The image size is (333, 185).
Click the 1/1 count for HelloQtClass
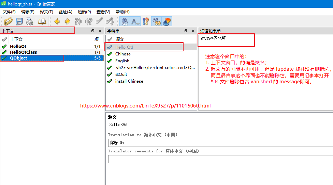click(x=97, y=52)
